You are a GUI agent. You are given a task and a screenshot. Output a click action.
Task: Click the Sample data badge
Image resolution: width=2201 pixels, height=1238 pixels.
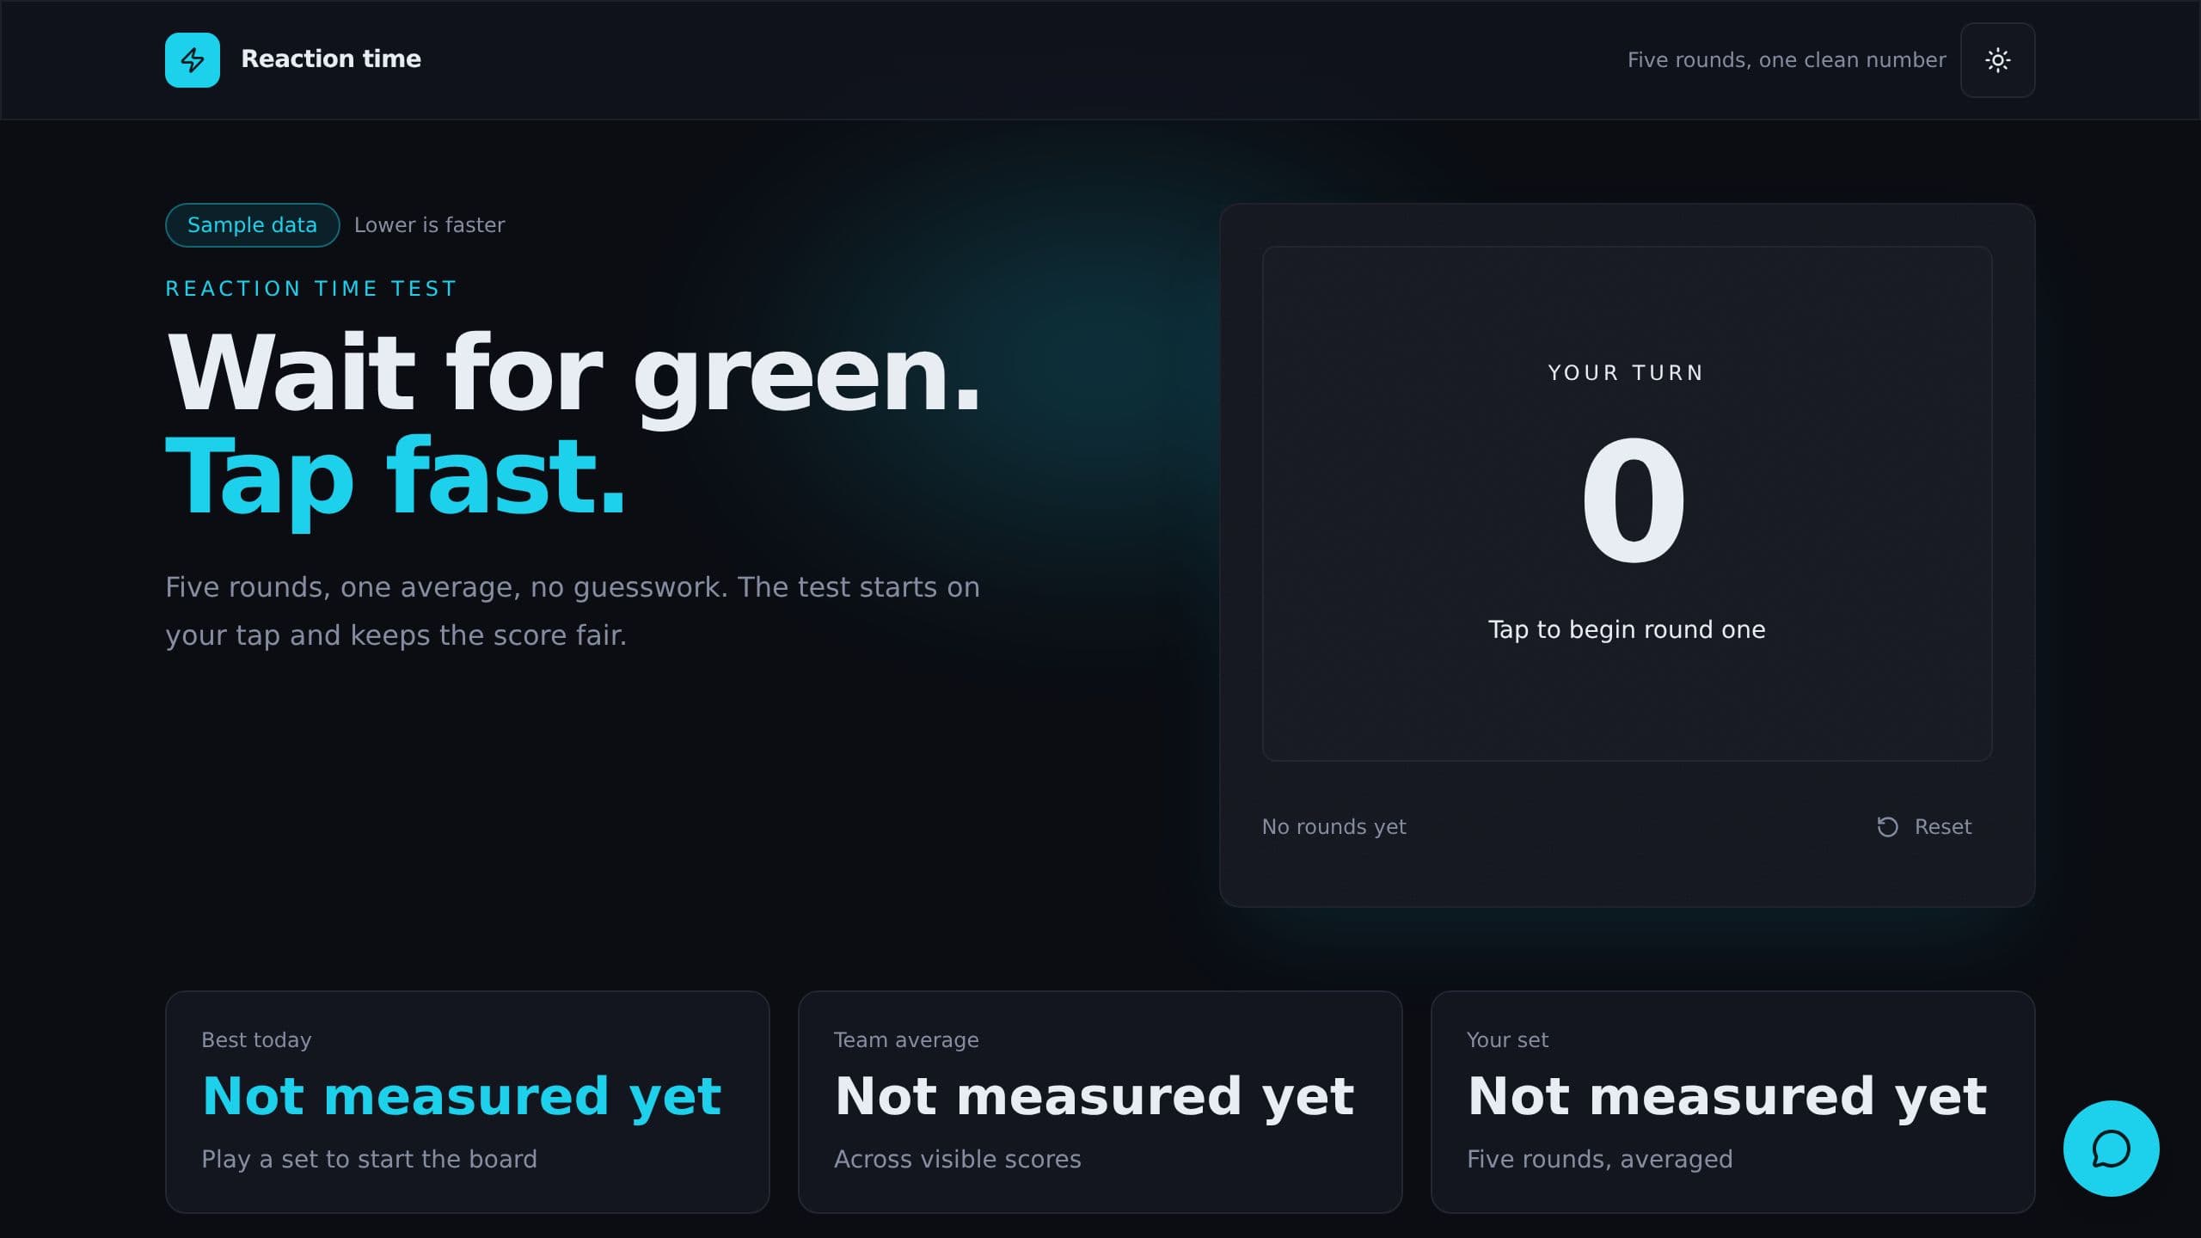click(x=252, y=224)
